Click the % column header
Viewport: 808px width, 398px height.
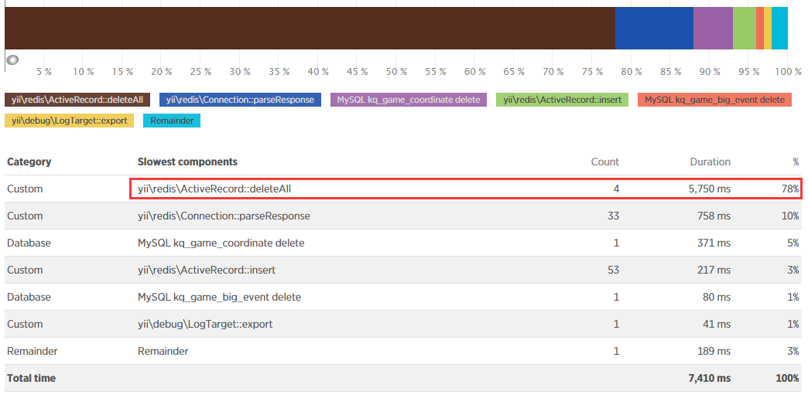click(x=796, y=162)
